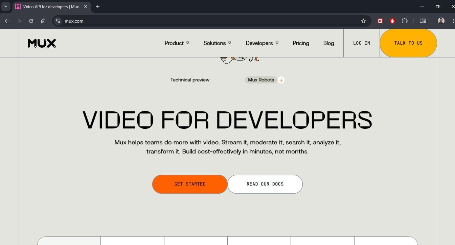Open READ OUR DOCS button
Viewport: 455px width, 245px height.
click(265, 184)
